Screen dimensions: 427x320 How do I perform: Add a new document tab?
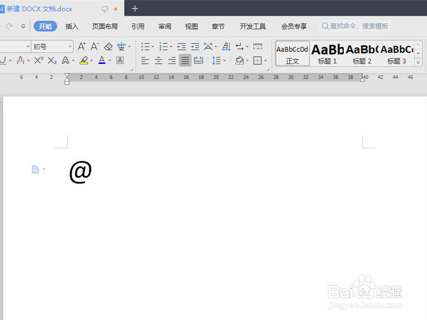135,9
